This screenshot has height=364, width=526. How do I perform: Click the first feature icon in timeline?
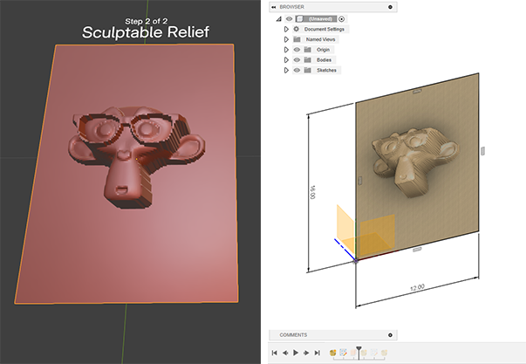(333, 353)
